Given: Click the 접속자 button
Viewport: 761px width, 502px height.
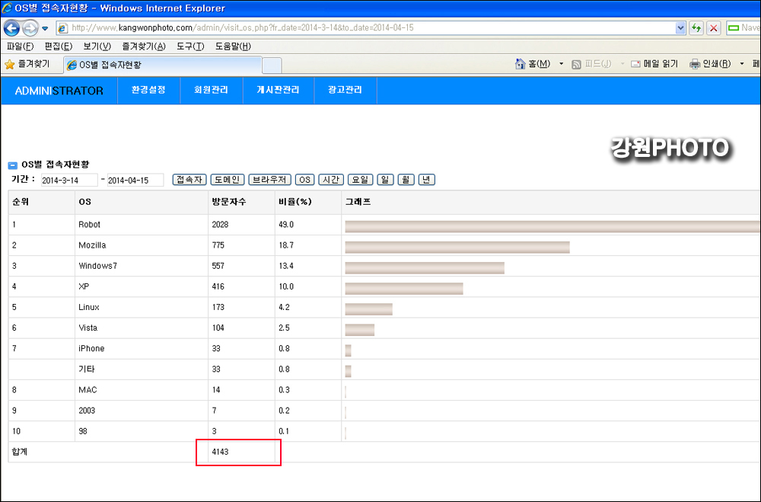Looking at the screenshot, I should click(x=189, y=180).
